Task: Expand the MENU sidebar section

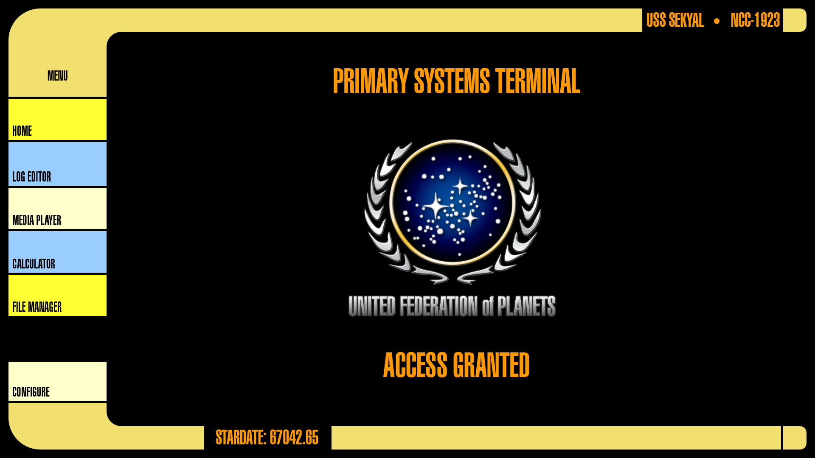Action: (57, 75)
